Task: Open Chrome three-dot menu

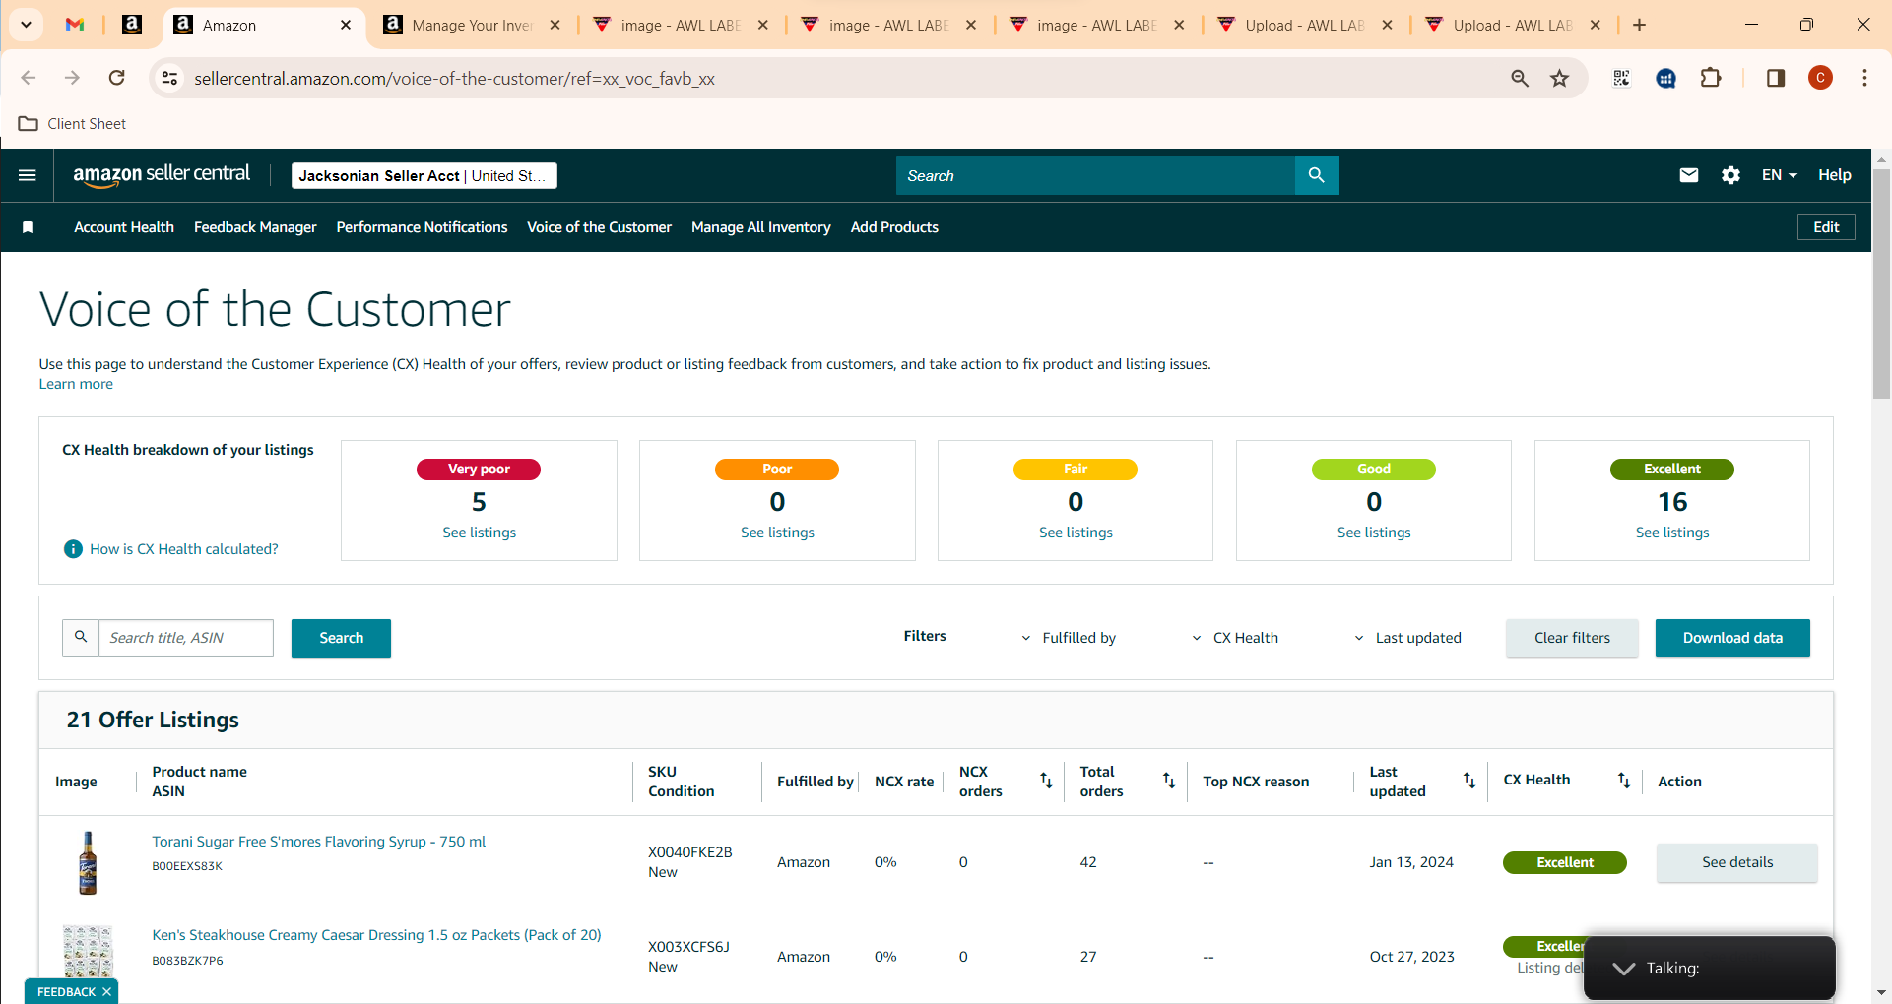Action: click(1864, 78)
